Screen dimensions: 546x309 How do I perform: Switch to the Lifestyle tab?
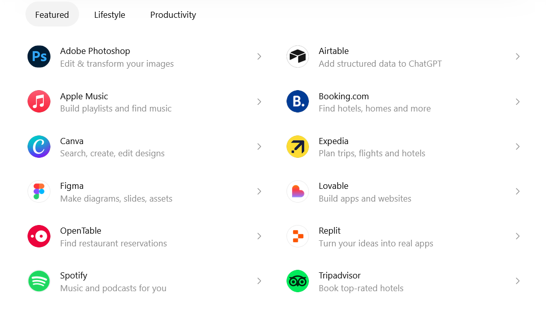pyautogui.click(x=110, y=15)
